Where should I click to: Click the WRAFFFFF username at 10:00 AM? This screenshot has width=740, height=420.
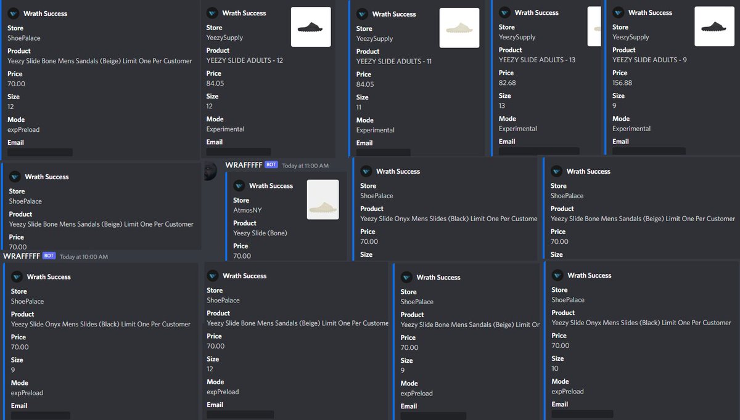click(22, 256)
